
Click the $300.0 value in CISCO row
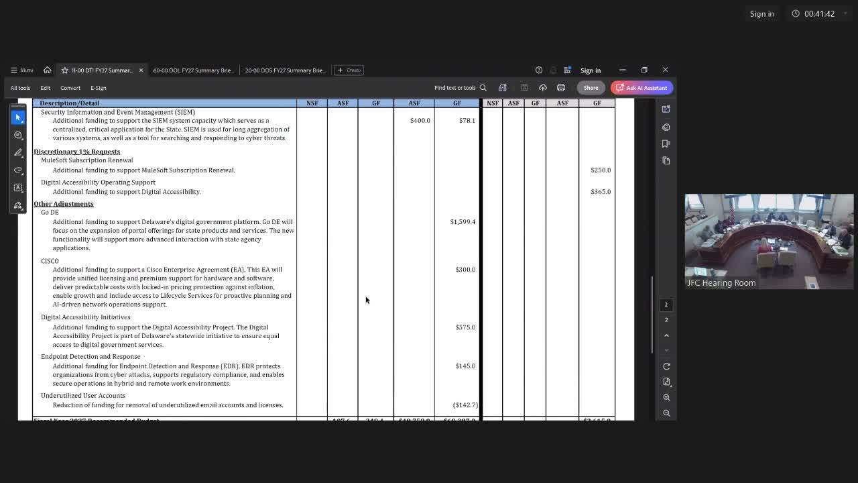pos(465,270)
